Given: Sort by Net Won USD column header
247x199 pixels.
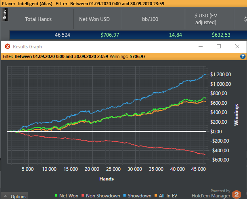Looking at the screenshot, I should (x=94, y=19).
